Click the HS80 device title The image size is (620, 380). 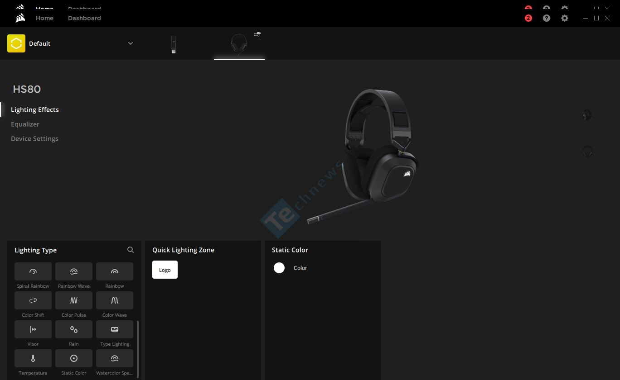tap(27, 89)
